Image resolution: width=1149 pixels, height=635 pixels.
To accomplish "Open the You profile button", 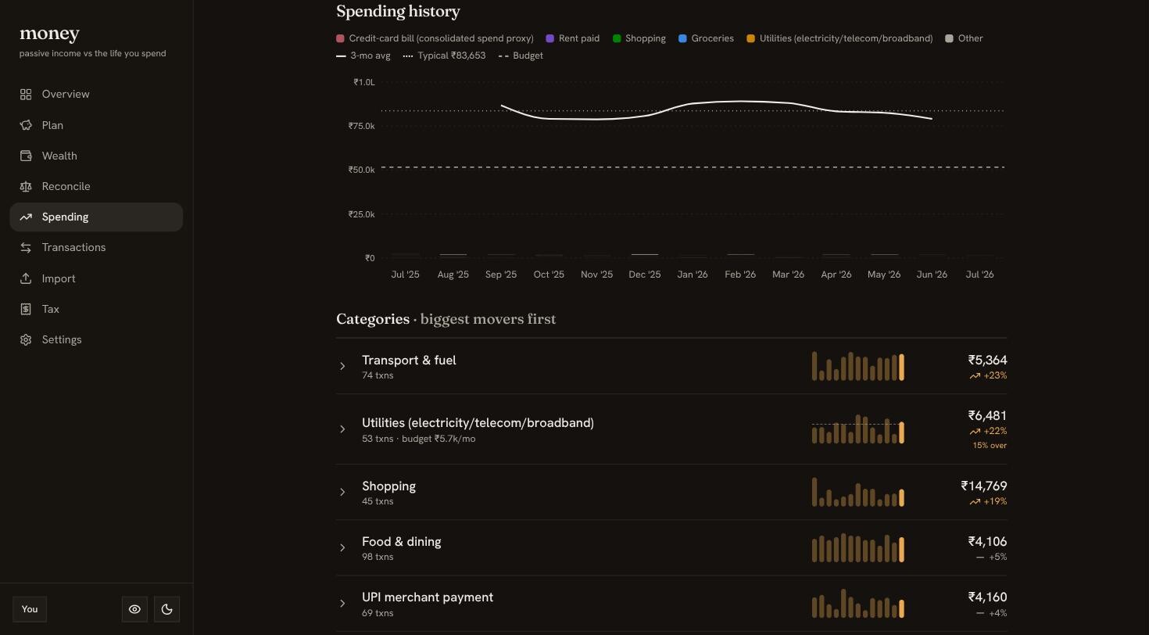I will pyautogui.click(x=30, y=609).
